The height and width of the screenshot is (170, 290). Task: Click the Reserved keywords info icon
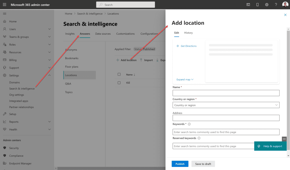pos(199,138)
